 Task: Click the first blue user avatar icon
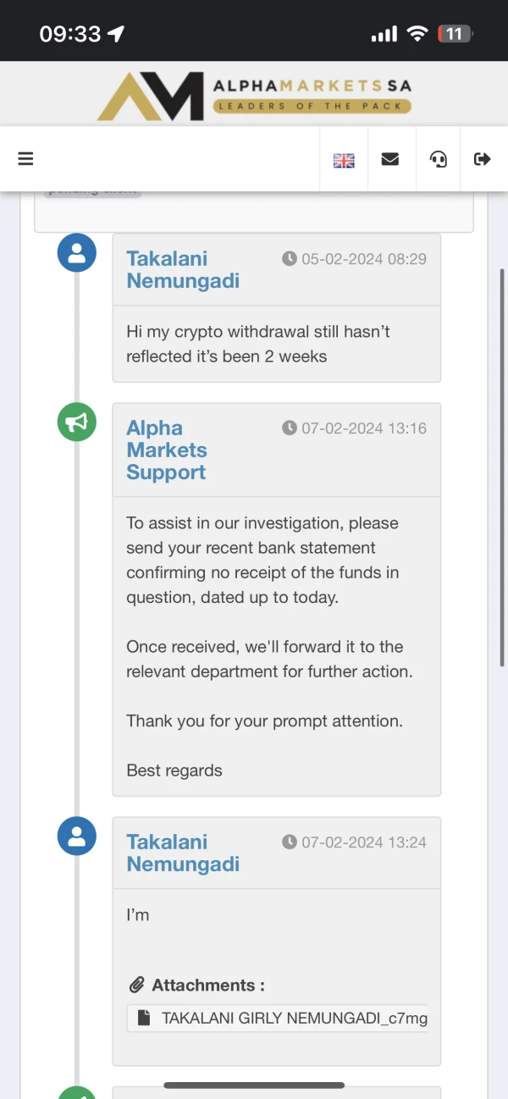click(x=77, y=252)
